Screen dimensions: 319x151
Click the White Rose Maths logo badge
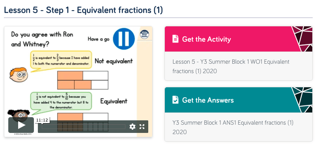point(144,34)
